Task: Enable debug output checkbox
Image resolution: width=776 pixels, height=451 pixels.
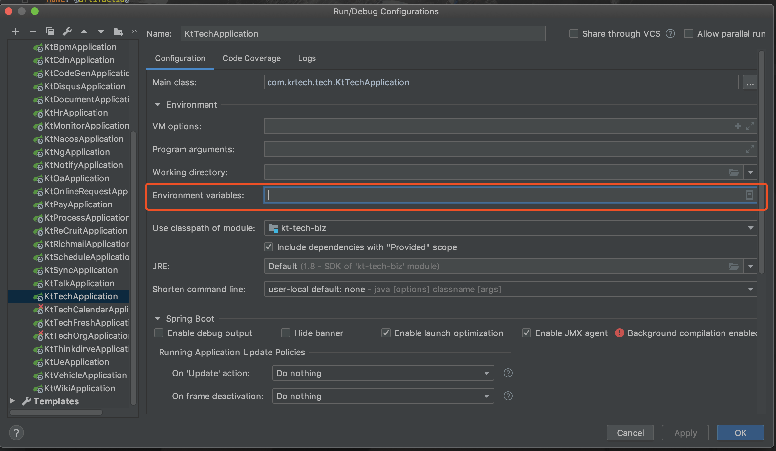Action: (x=159, y=333)
